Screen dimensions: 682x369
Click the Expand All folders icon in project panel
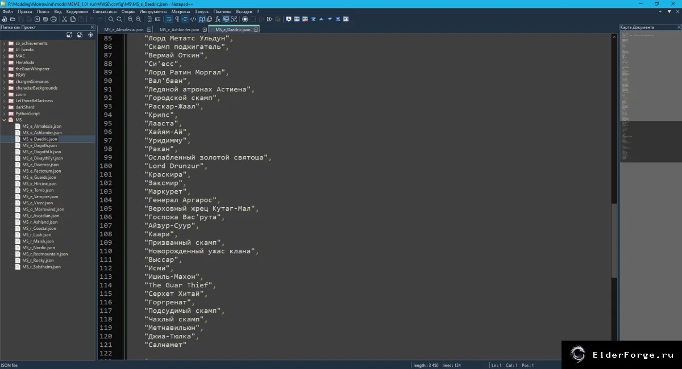(x=69, y=35)
